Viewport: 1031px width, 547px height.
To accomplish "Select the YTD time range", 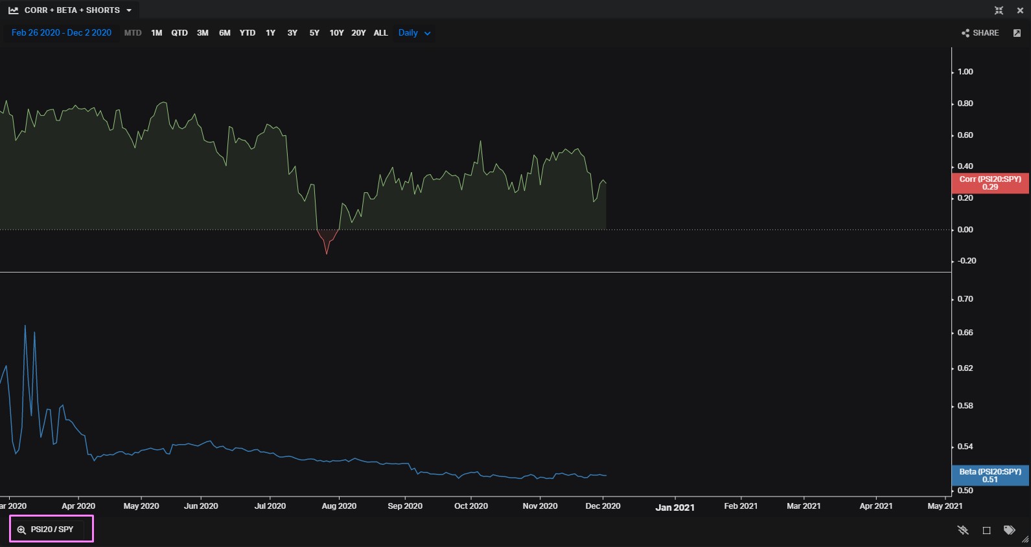I will coord(247,33).
